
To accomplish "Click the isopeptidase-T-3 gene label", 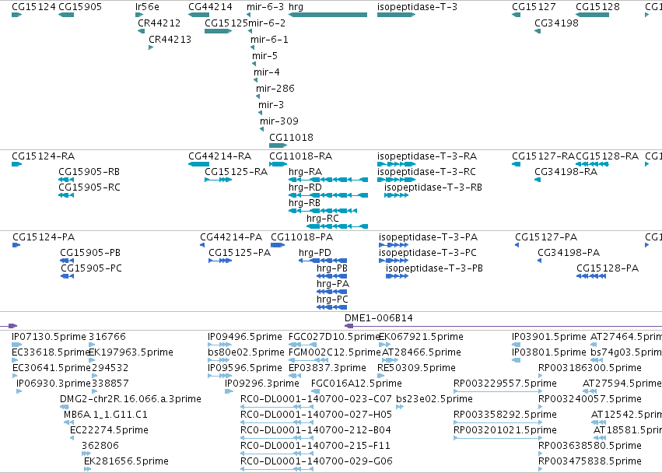I will tap(417, 7).
